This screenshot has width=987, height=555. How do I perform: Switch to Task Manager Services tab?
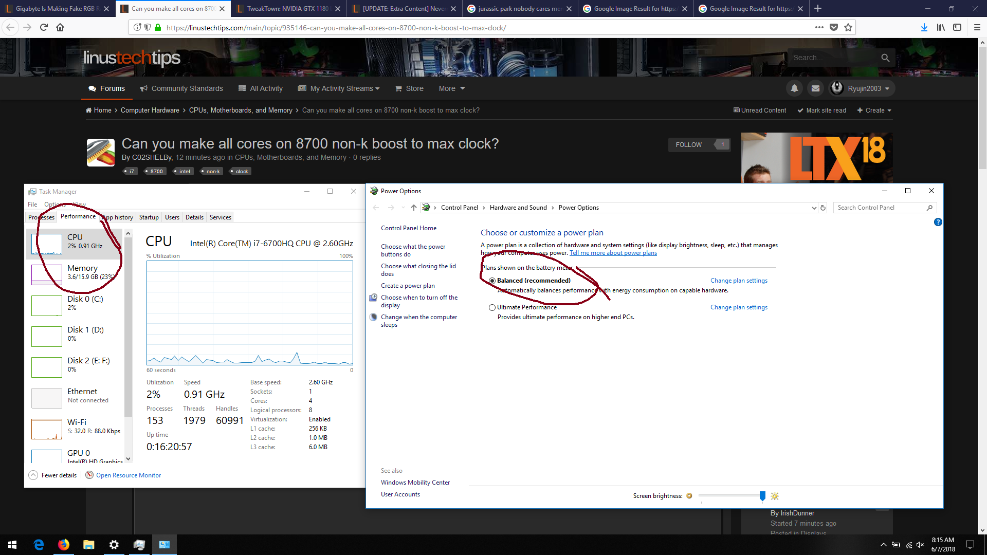(x=221, y=217)
